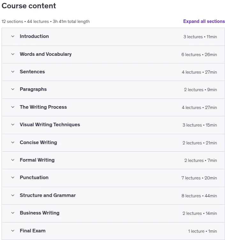The width and height of the screenshot is (225, 240).
Task: Expand the Concise Writing chevron
Action: pyautogui.click(x=13, y=142)
